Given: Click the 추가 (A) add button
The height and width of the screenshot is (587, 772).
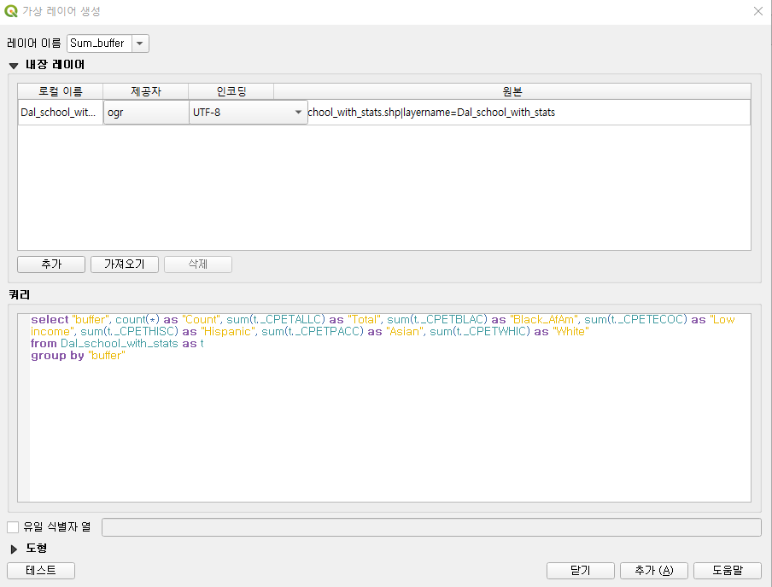Looking at the screenshot, I should 654,571.
